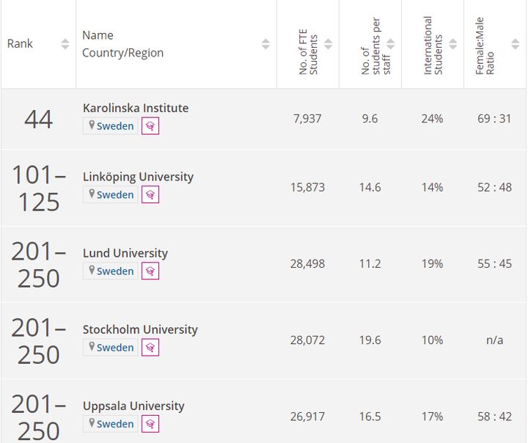Image resolution: width=528 pixels, height=443 pixels.
Task: Click graduation cap icon for Linköping University
Action: [x=150, y=195]
